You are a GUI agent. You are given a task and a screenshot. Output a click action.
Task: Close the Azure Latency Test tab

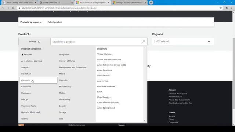(36, 3)
